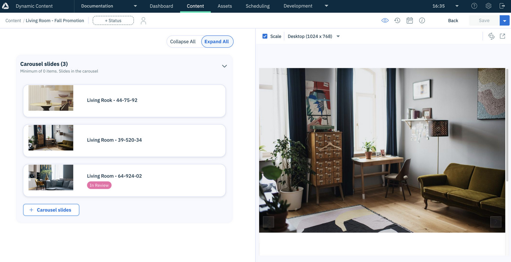Click the Carousel slides (3) heading
The height and width of the screenshot is (262, 511).
pos(44,64)
